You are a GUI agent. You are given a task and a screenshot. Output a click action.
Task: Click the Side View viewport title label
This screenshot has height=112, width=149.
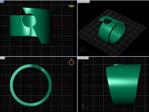click(82, 58)
